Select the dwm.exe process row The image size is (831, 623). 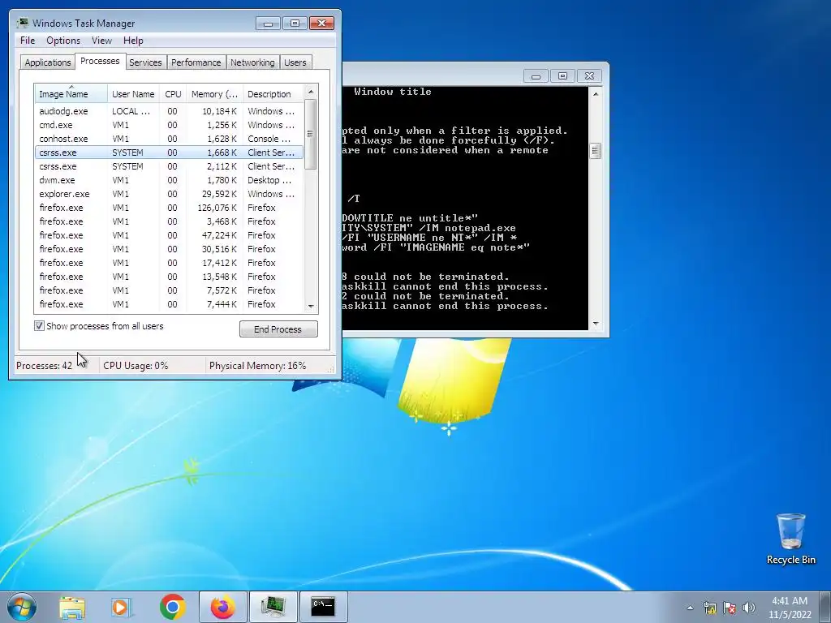click(x=169, y=180)
